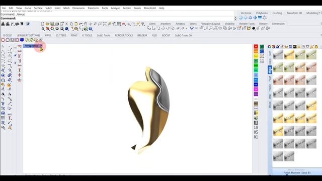Screen dimensions: 322x181
Task: Click the undo arrow icon
Action: (81, 24)
